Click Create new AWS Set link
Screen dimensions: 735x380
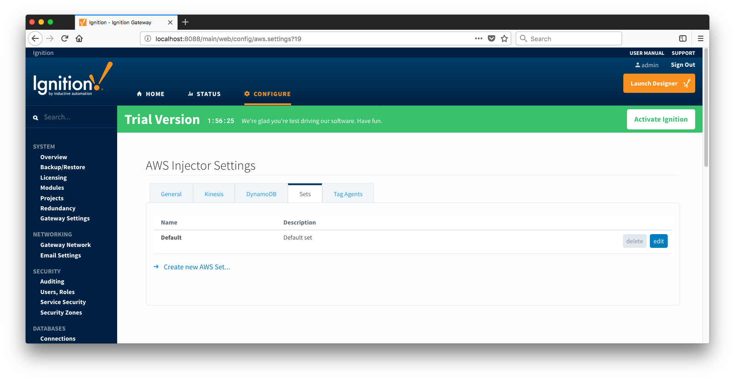click(x=197, y=267)
